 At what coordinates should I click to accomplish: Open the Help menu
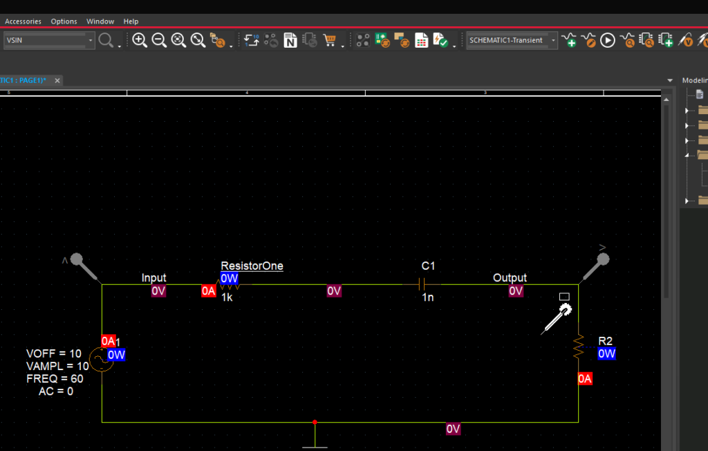coord(131,21)
